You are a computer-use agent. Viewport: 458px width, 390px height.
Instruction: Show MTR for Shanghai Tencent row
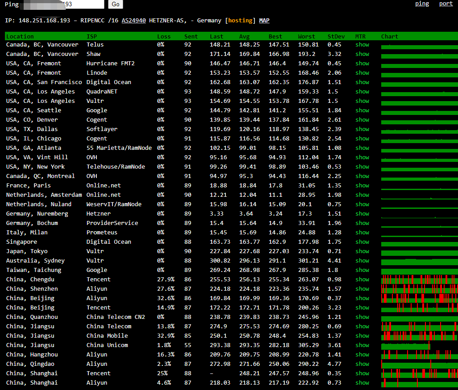(362, 373)
